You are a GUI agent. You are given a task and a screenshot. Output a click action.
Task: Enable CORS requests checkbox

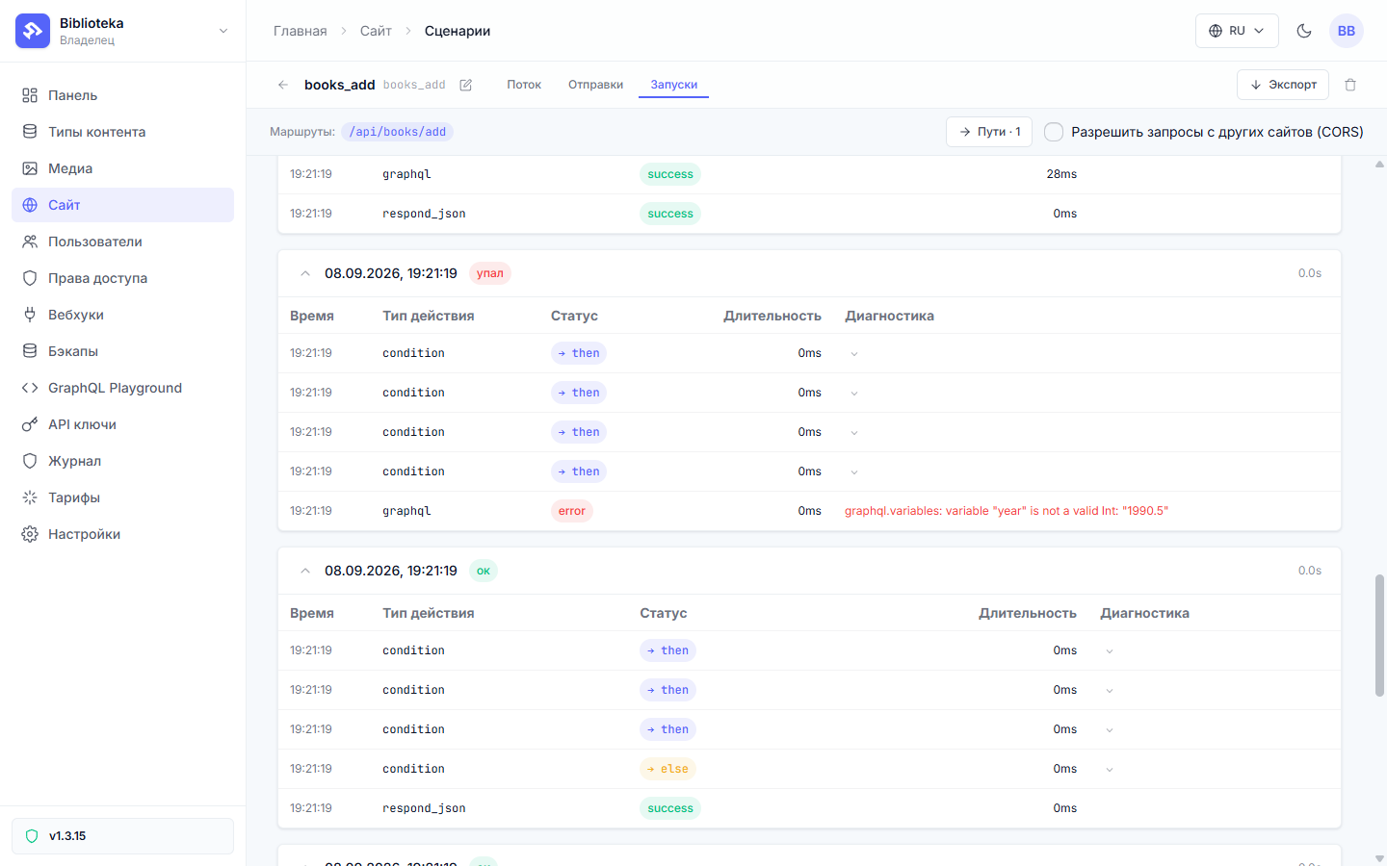click(1054, 132)
